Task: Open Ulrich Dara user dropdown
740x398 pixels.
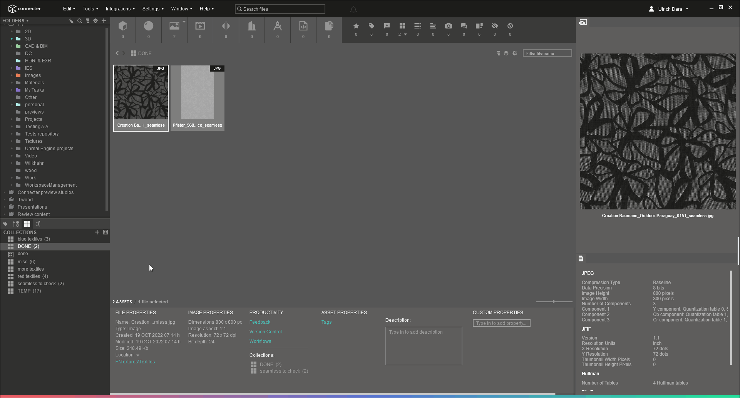Action: point(687,9)
